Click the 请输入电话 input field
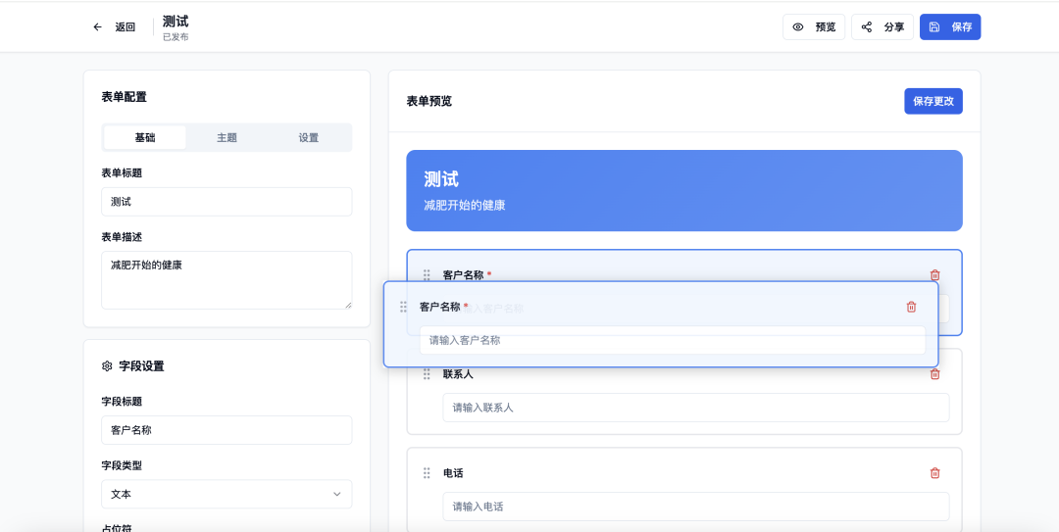The image size is (1059, 532). click(695, 507)
